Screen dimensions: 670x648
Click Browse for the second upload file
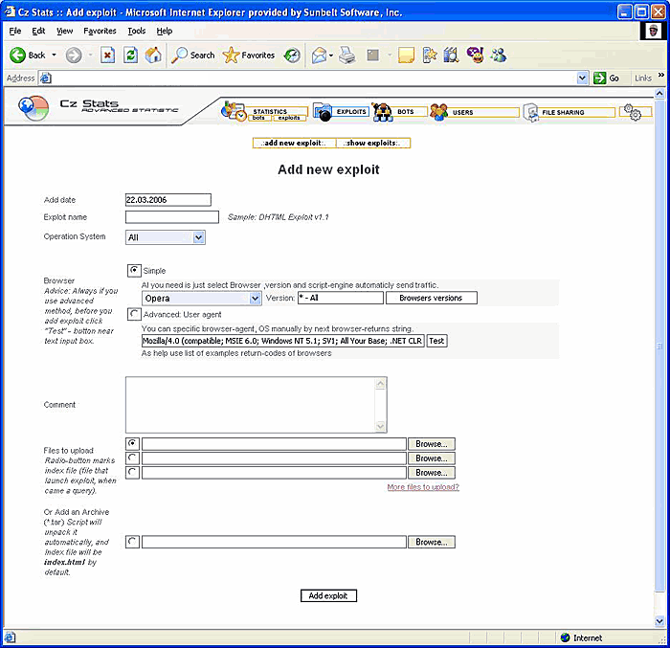pyautogui.click(x=431, y=458)
